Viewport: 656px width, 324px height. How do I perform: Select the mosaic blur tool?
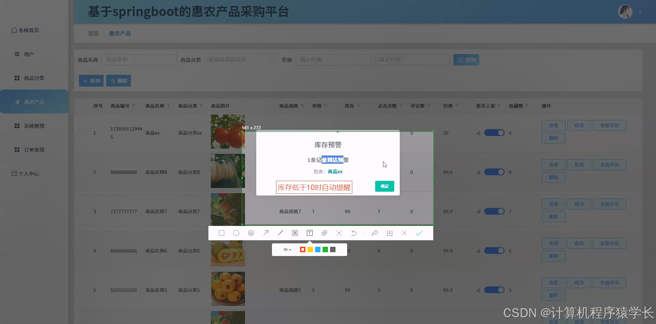coord(295,233)
